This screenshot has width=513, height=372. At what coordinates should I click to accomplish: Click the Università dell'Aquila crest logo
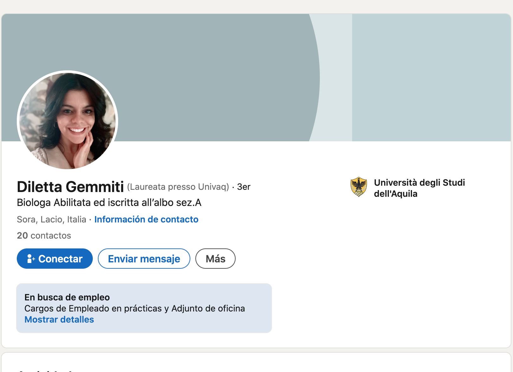(358, 187)
